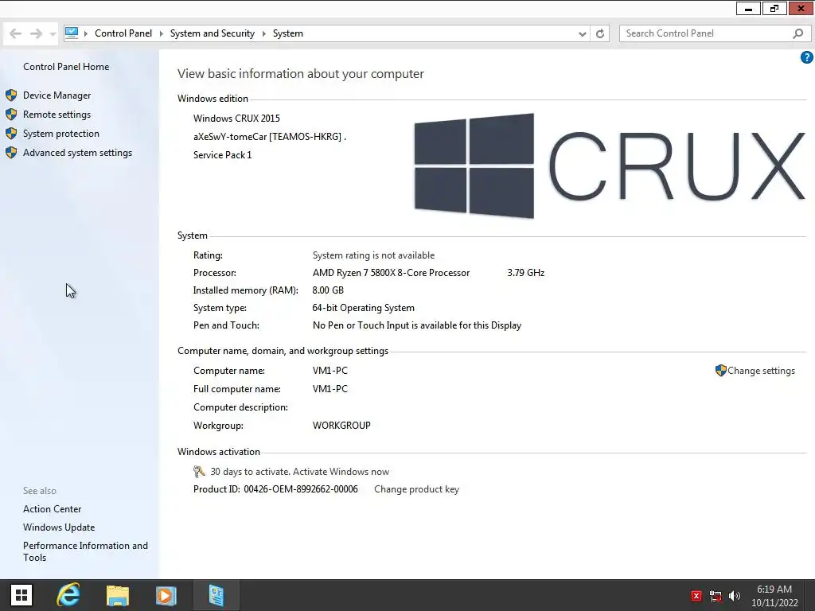Open File Explorer from taskbar
The height and width of the screenshot is (611, 815).
tap(118, 595)
